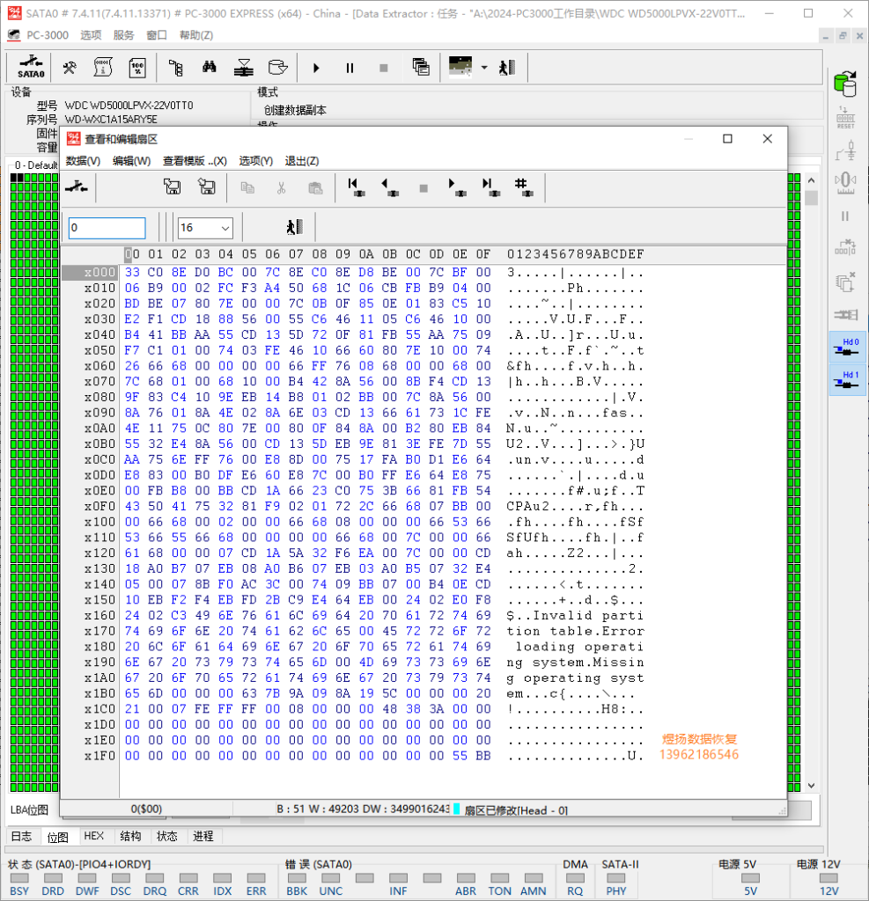The width and height of the screenshot is (869, 901).
Task: Click the 'Invalid parti' ASCII text in row x160
Action: [588, 615]
